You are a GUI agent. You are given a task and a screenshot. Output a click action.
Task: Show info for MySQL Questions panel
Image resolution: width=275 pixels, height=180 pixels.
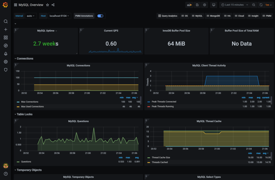coord(15,120)
